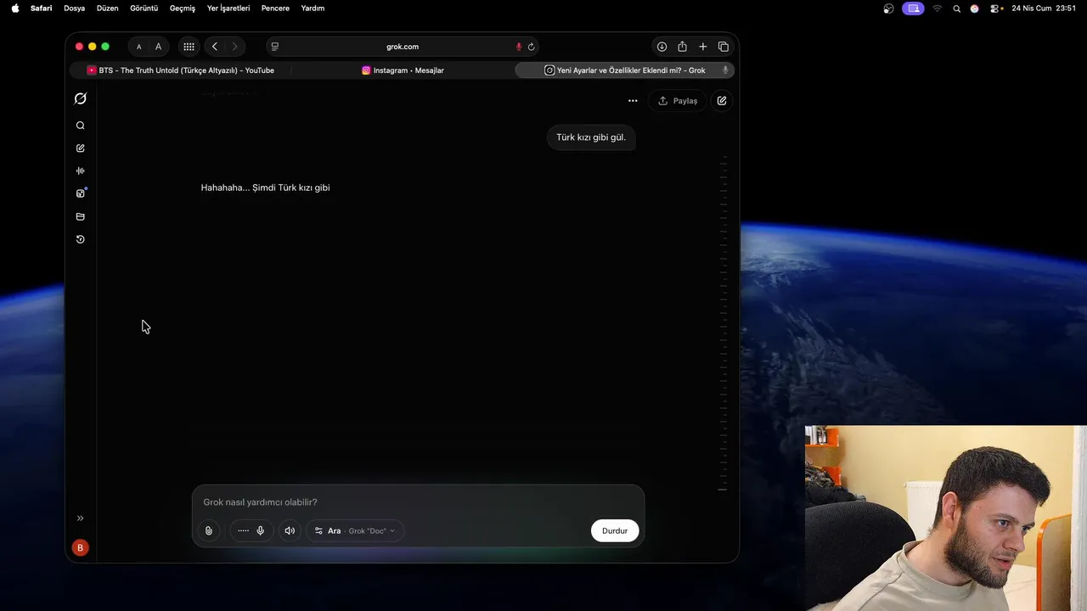Click the webcam overlay thumbnail
The width and height of the screenshot is (1087, 611).
pyautogui.click(x=946, y=519)
